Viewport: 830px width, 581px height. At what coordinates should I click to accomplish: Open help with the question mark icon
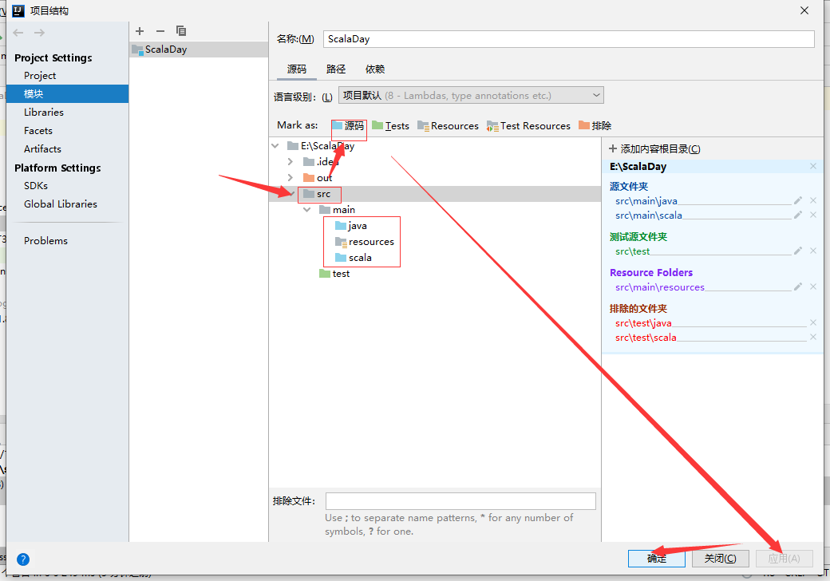click(23, 559)
